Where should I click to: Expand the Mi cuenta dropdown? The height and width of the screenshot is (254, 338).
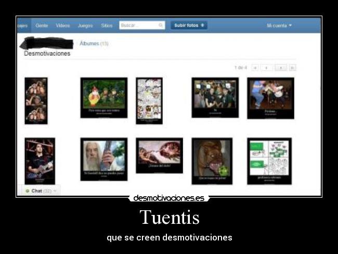(279, 26)
